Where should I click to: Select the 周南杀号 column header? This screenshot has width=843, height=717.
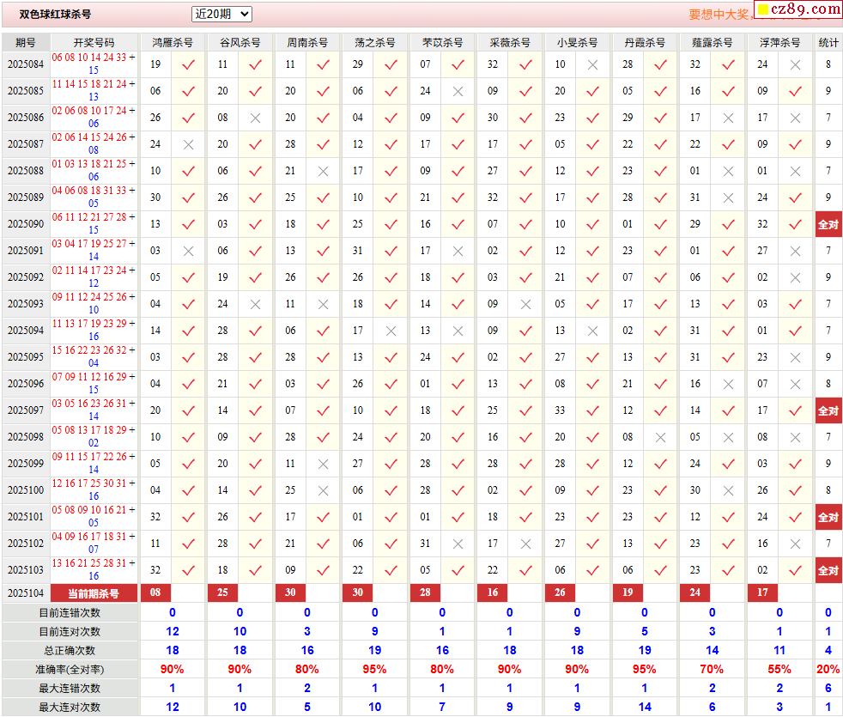tap(307, 42)
